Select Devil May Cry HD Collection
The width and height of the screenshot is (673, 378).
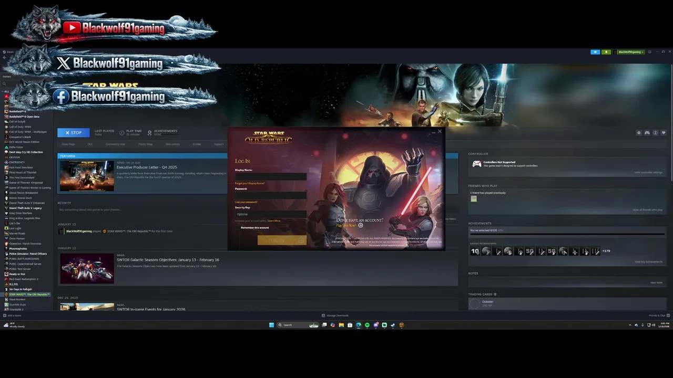(x=26, y=152)
